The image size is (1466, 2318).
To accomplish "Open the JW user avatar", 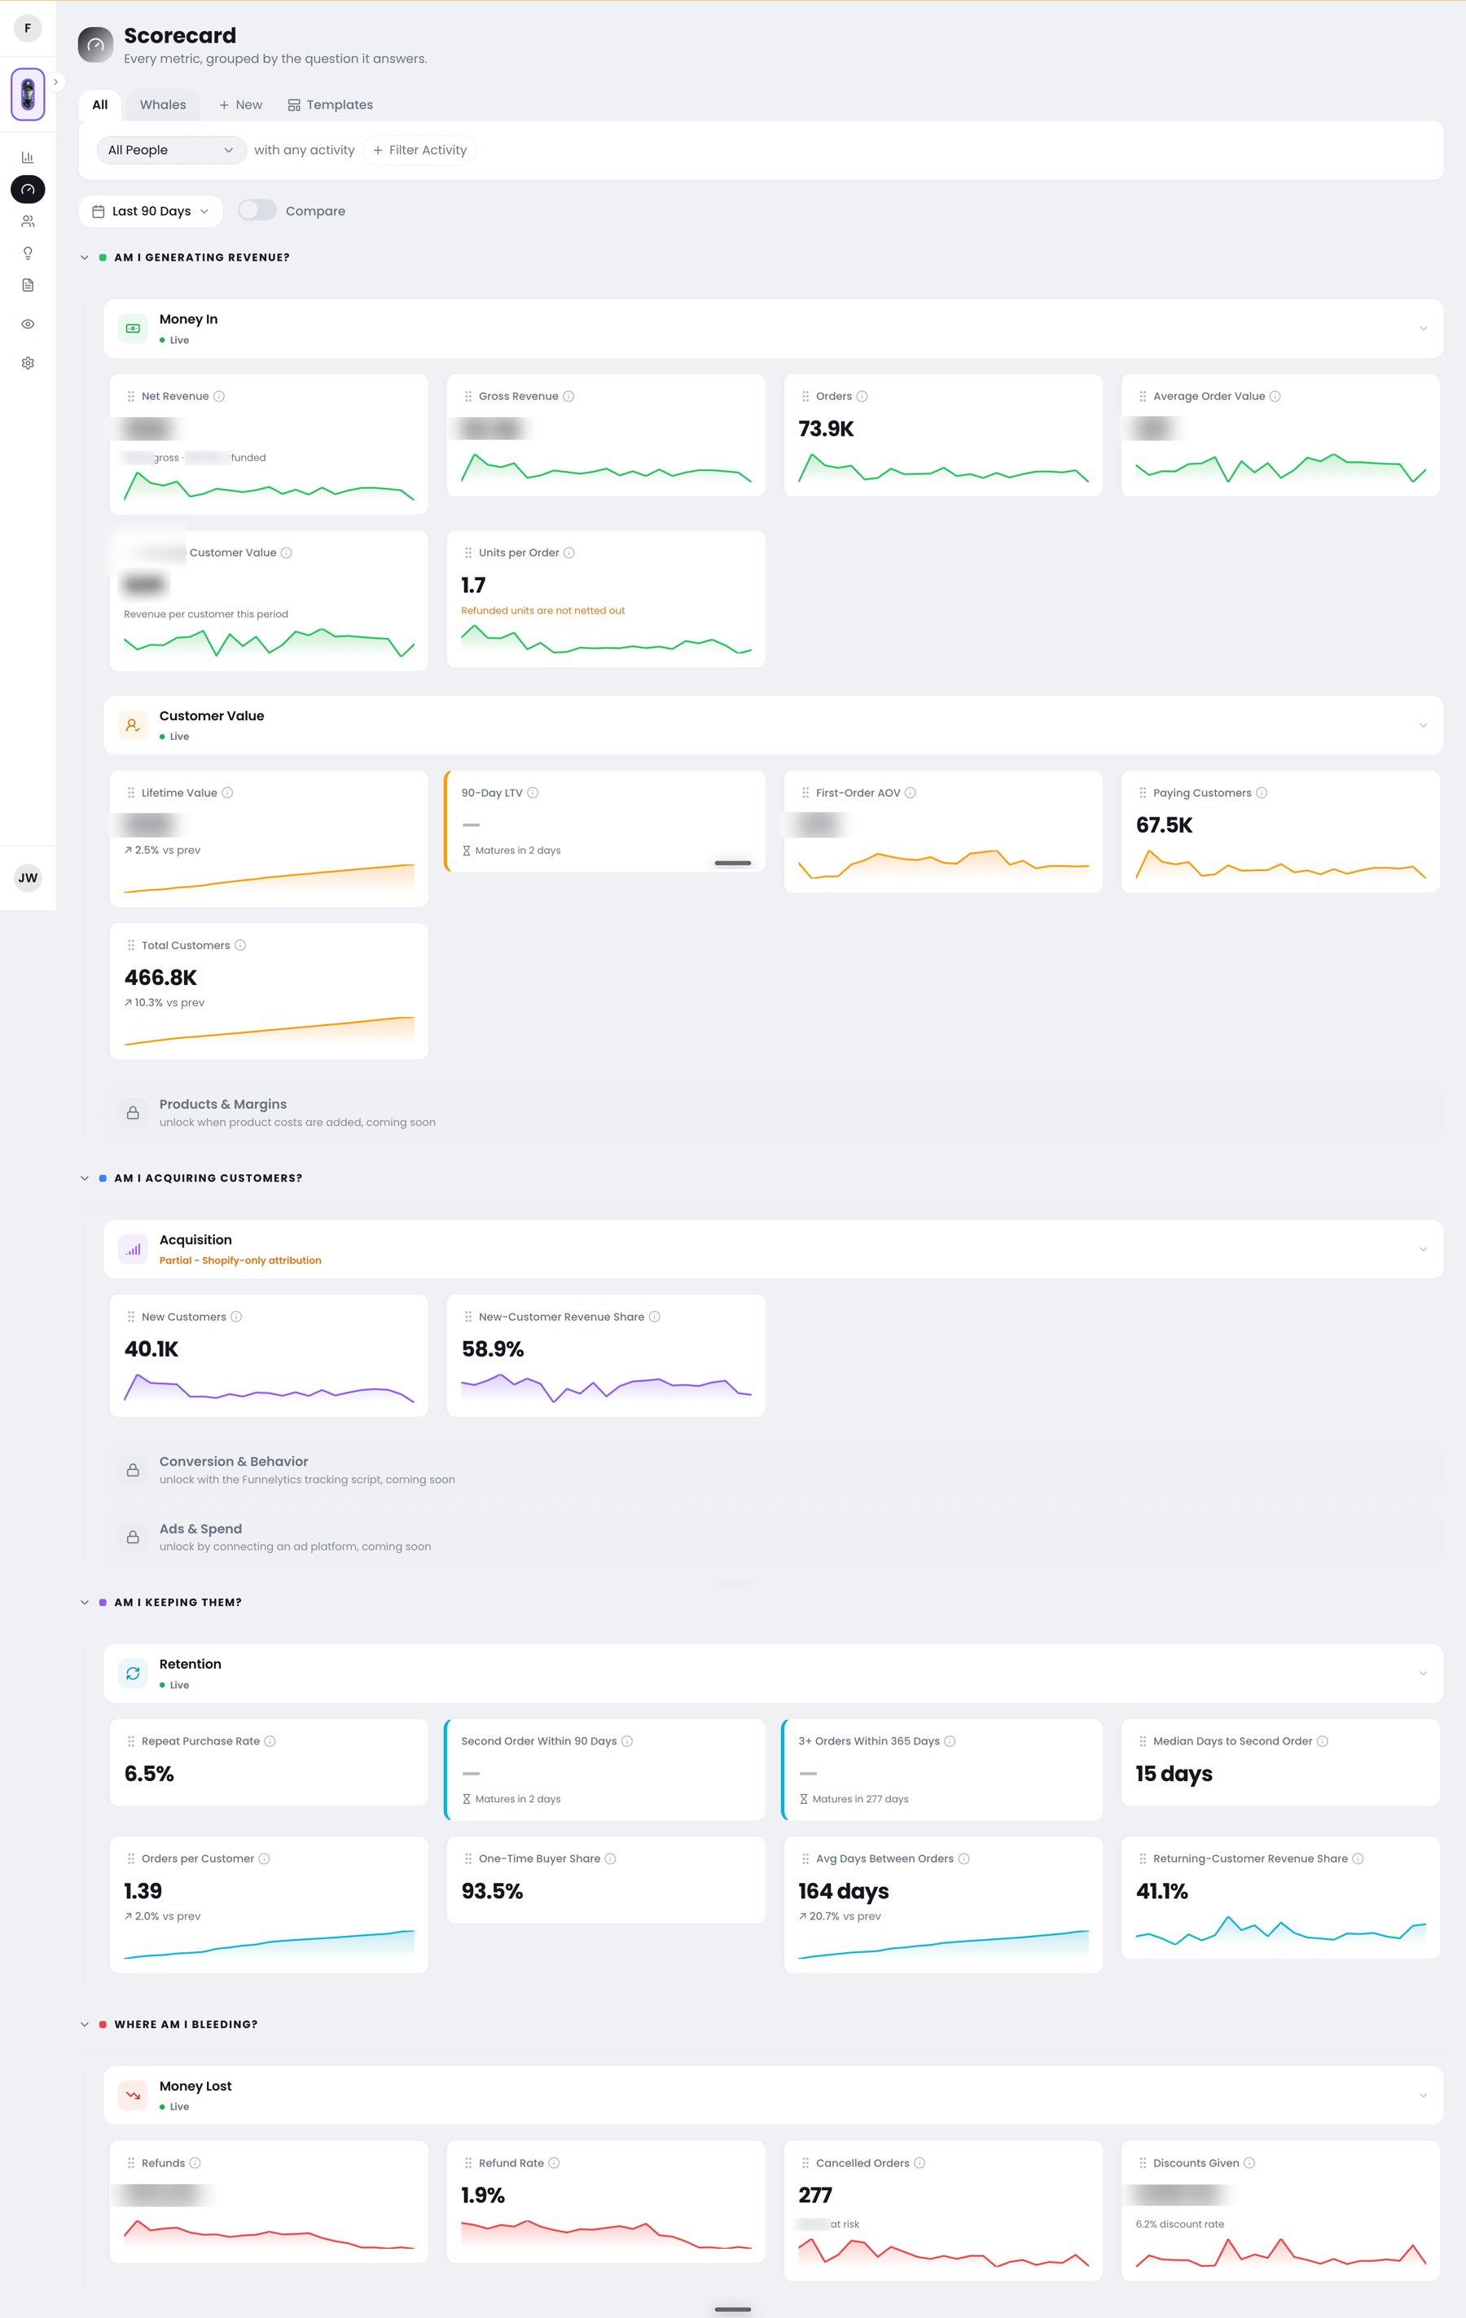I will pos(28,878).
